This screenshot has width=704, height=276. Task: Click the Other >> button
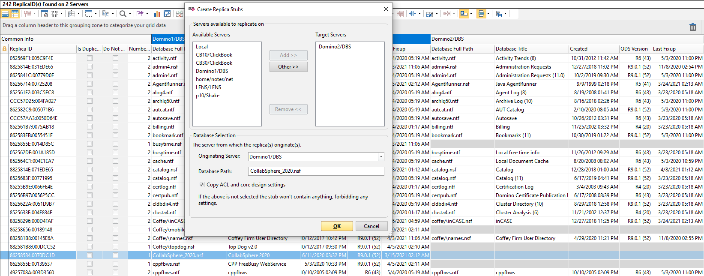[x=288, y=67]
